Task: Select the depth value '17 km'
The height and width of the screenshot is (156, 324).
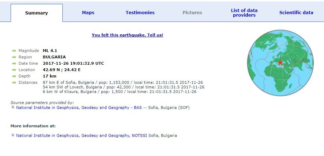Action: tap(50, 76)
